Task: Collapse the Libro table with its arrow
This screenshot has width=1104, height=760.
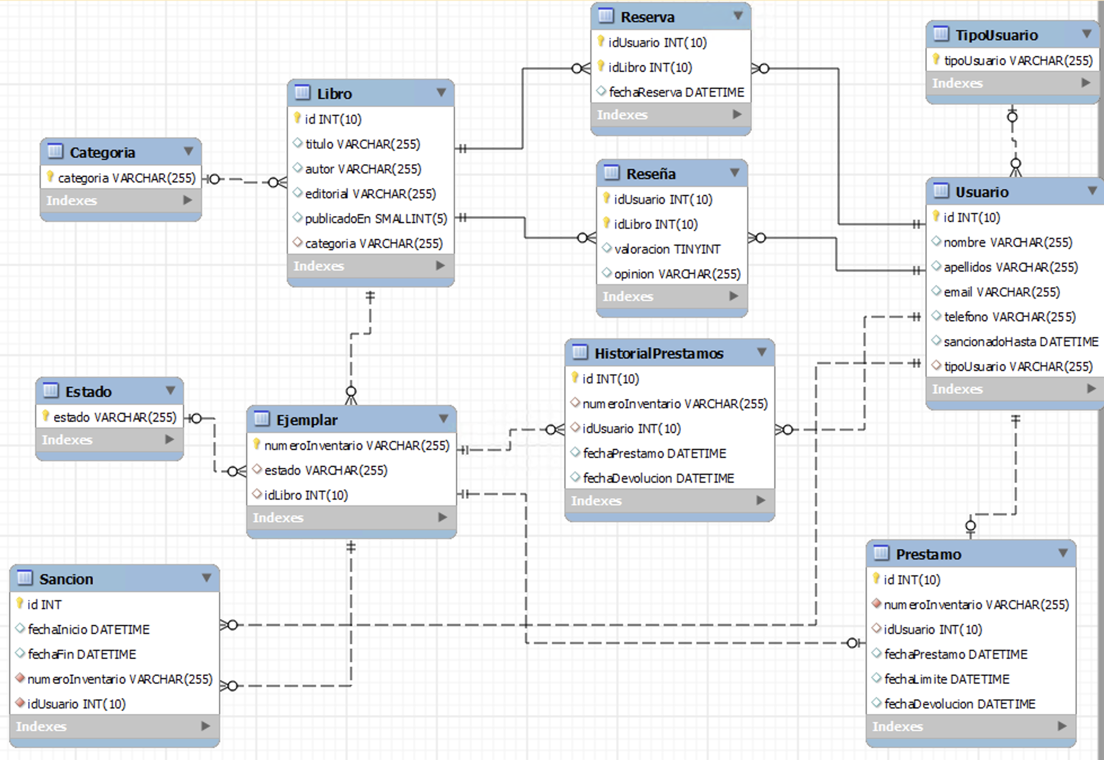Action: [x=441, y=92]
